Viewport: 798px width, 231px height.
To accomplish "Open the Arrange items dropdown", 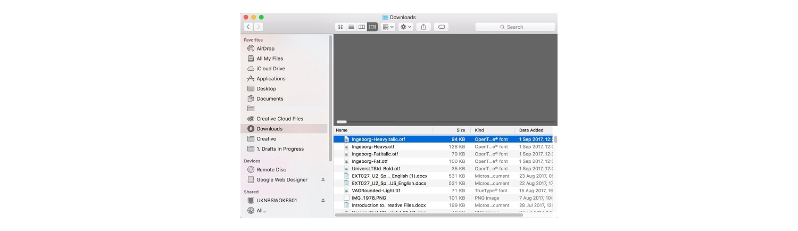I will pyautogui.click(x=388, y=27).
